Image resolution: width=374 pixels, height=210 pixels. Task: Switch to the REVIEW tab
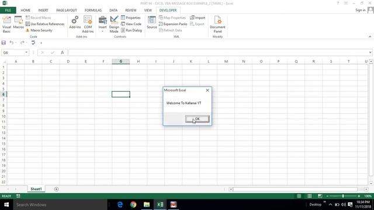point(131,10)
